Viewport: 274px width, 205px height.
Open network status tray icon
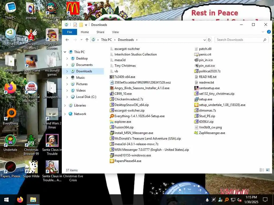point(233,200)
